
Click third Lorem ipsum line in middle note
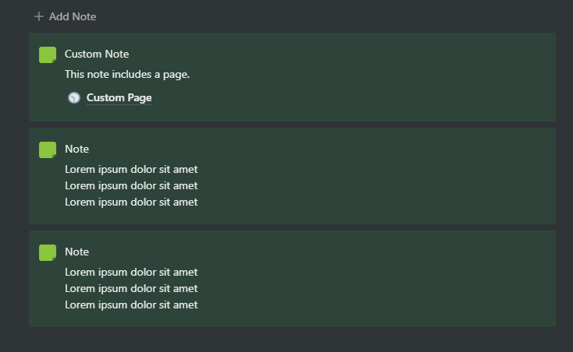coord(131,202)
